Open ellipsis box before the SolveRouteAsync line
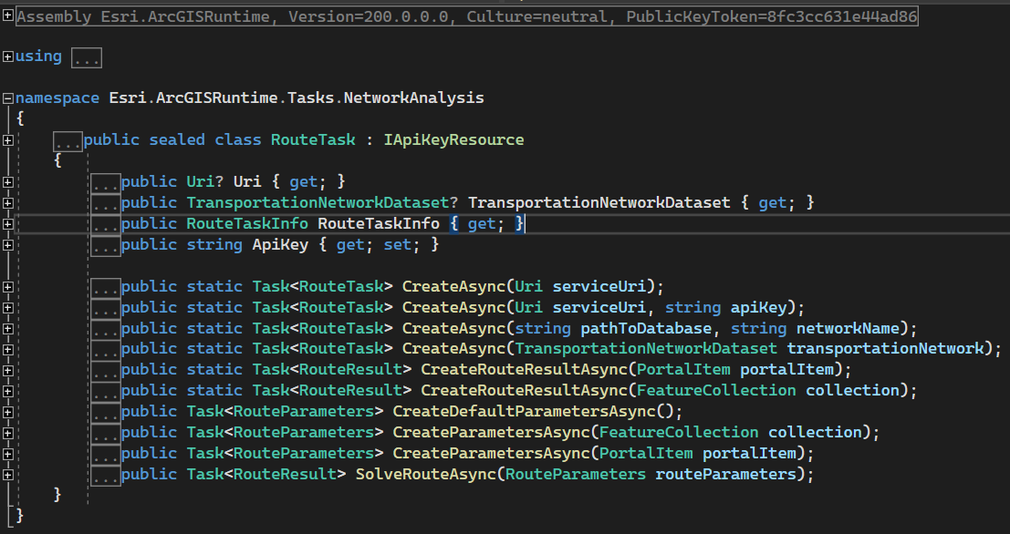The width and height of the screenshot is (1010, 534). pyautogui.click(x=105, y=476)
